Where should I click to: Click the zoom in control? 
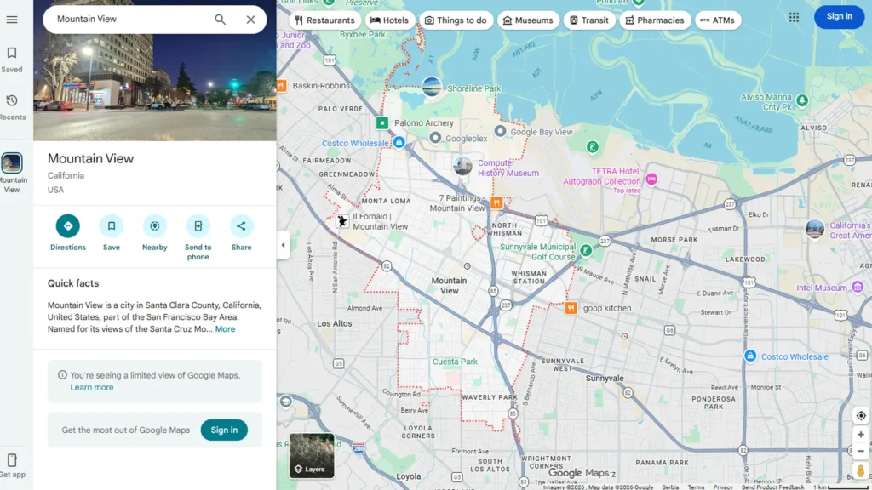pos(861,434)
